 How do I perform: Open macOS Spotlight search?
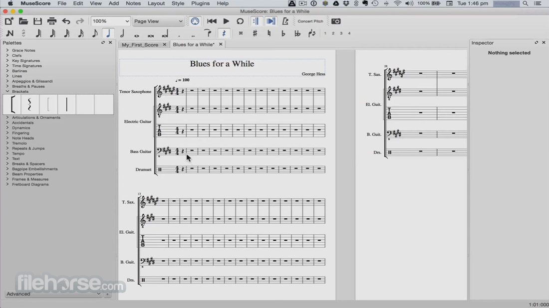point(526,3)
